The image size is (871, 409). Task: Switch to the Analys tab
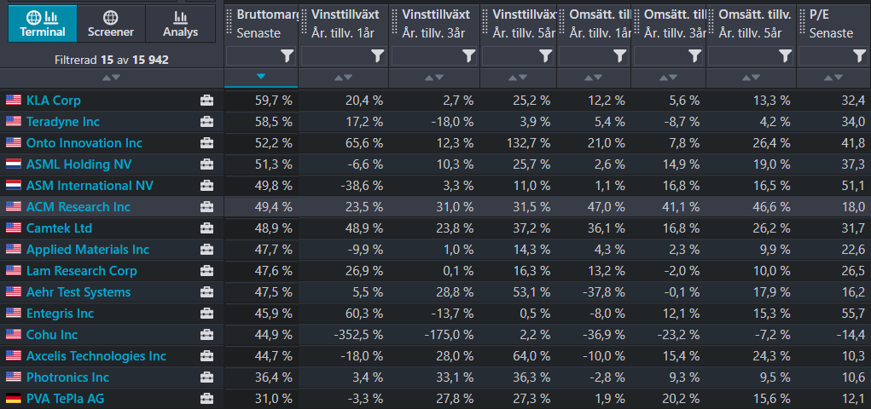pos(181,24)
